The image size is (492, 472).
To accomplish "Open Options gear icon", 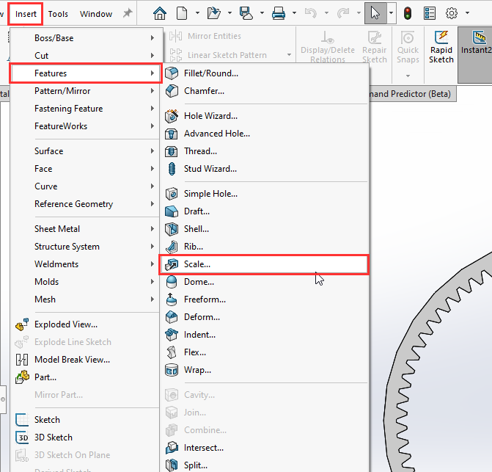I will coord(452,13).
